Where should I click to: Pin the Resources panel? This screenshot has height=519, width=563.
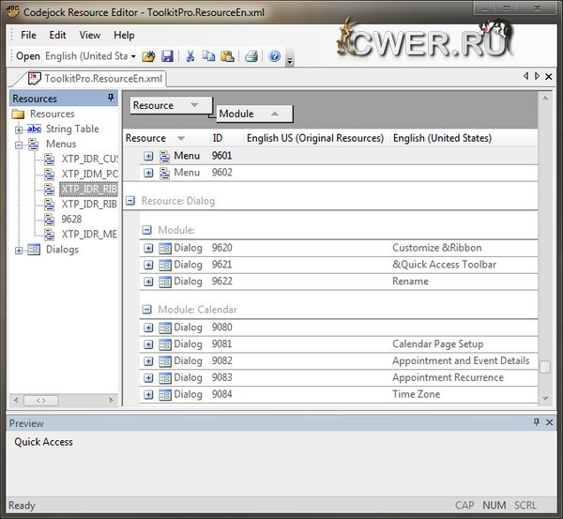111,98
